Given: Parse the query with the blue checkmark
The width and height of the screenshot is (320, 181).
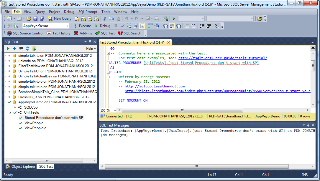Looking at the screenshot, I should pos(122,26).
